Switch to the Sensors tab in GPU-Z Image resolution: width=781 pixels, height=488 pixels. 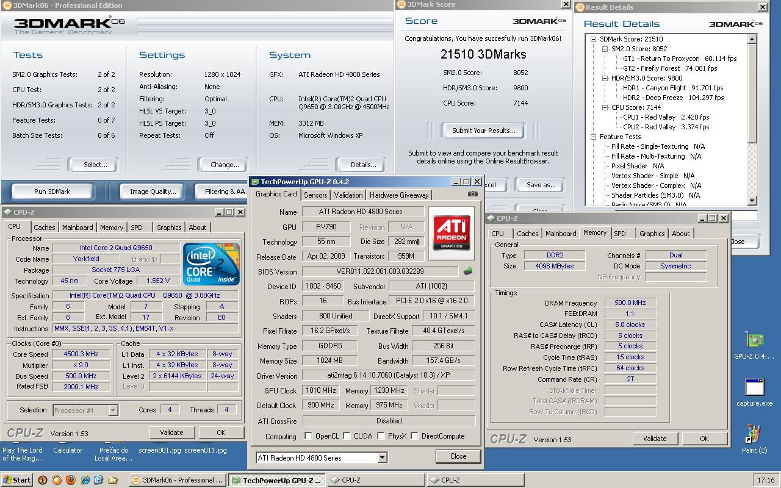click(315, 195)
